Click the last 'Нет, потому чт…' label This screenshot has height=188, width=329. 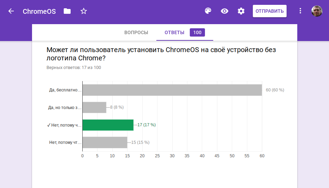click(x=65, y=142)
